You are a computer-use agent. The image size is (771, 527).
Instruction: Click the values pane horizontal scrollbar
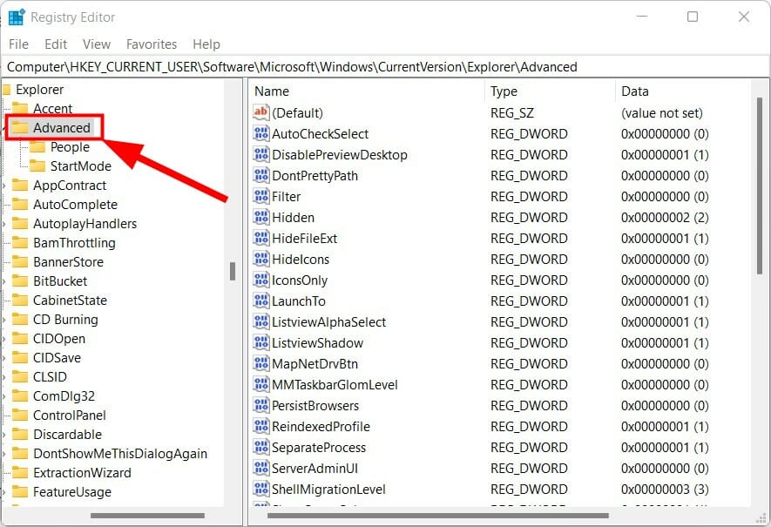(437, 516)
